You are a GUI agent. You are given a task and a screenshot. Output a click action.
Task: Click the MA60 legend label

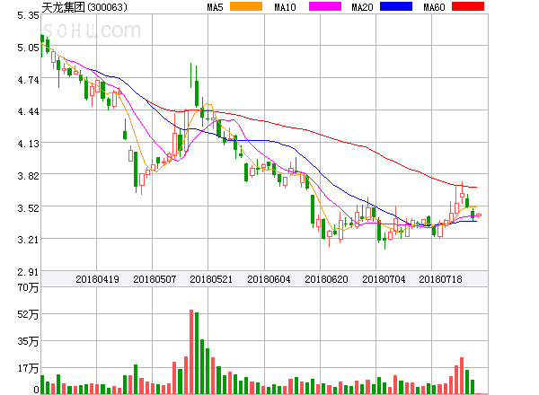[x=434, y=7]
